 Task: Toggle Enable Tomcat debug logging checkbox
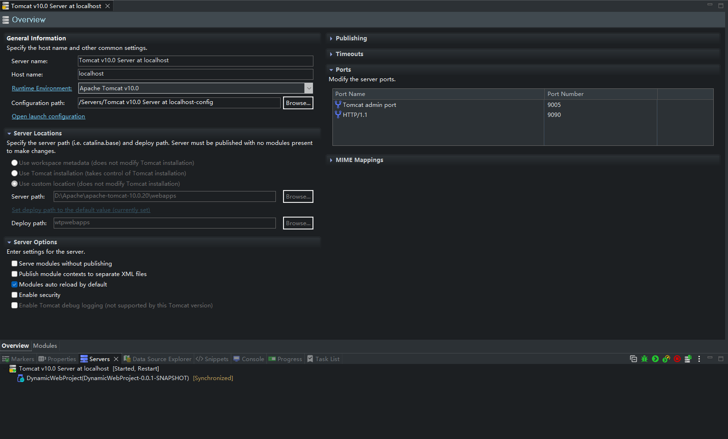[15, 305]
